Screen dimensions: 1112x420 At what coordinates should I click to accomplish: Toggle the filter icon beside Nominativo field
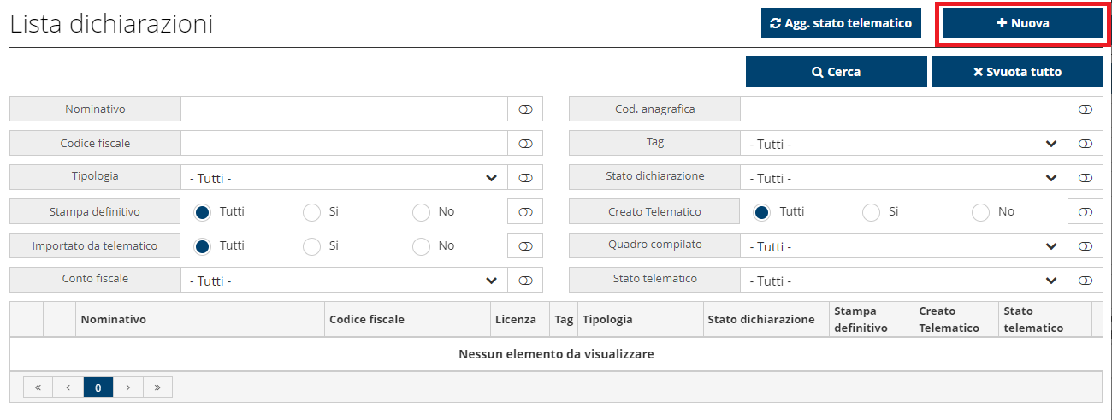click(x=525, y=109)
